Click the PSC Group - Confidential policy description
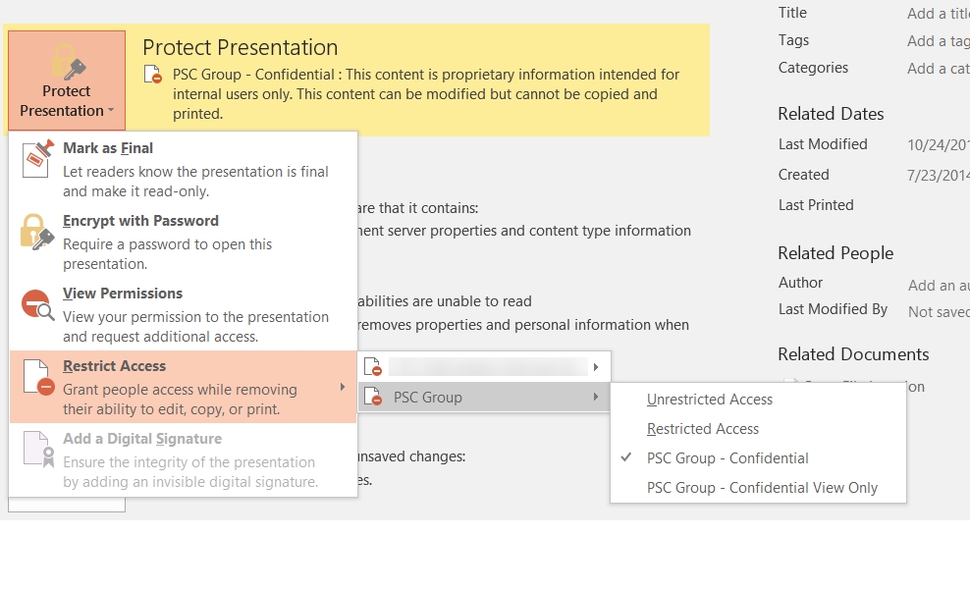 coord(426,94)
